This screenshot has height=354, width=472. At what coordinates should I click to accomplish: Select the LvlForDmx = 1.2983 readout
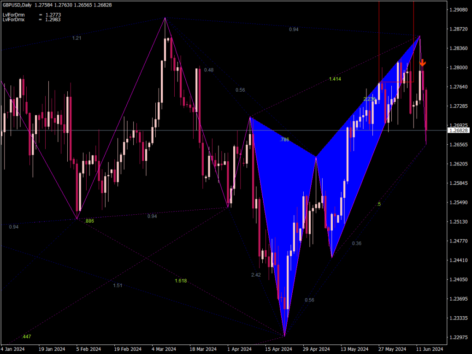30,19
